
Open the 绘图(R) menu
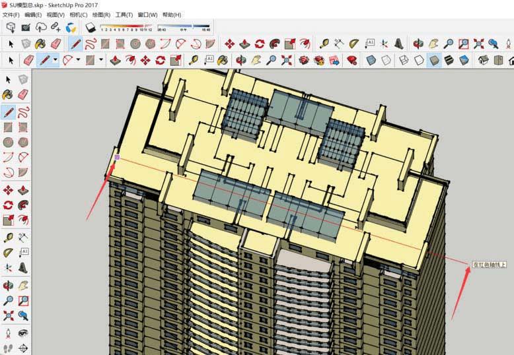click(101, 15)
